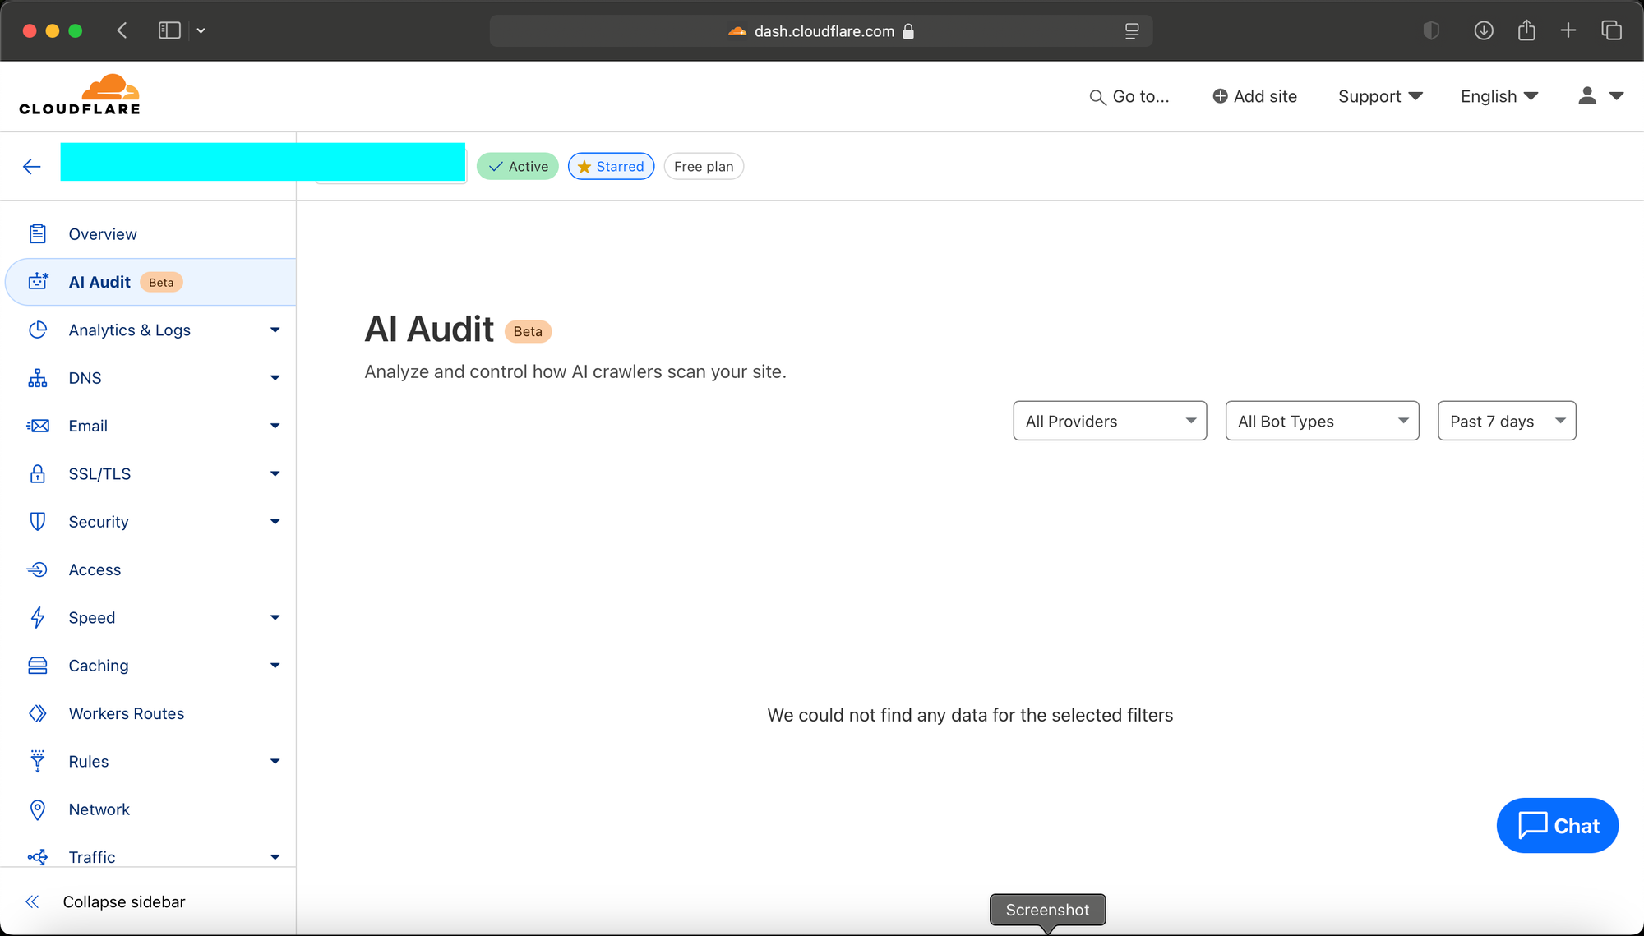The width and height of the screenshot is (1644, 936).
Task: Open the All Providers dropdown
Action: (x=1109, y=421)
